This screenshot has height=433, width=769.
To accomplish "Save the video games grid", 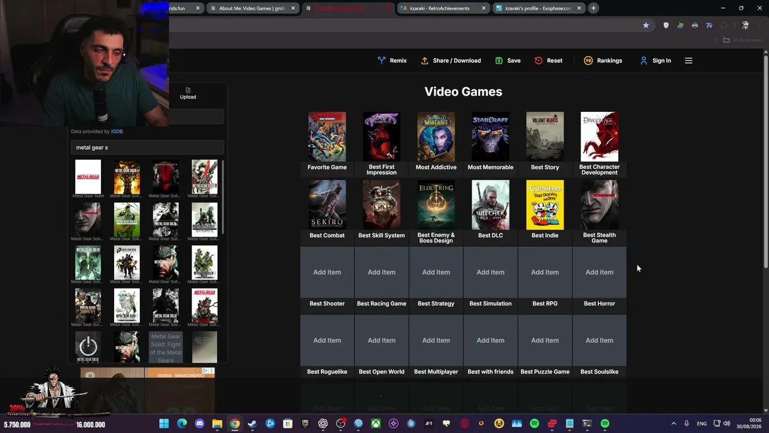I will (x=508, y=61).
